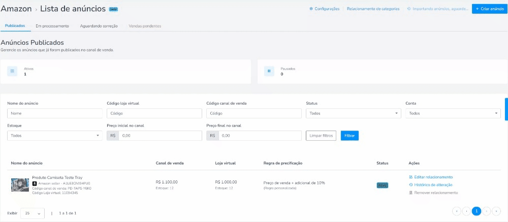Expand the Conta dropdown
508x222 pixels.
tap(453, 113)
